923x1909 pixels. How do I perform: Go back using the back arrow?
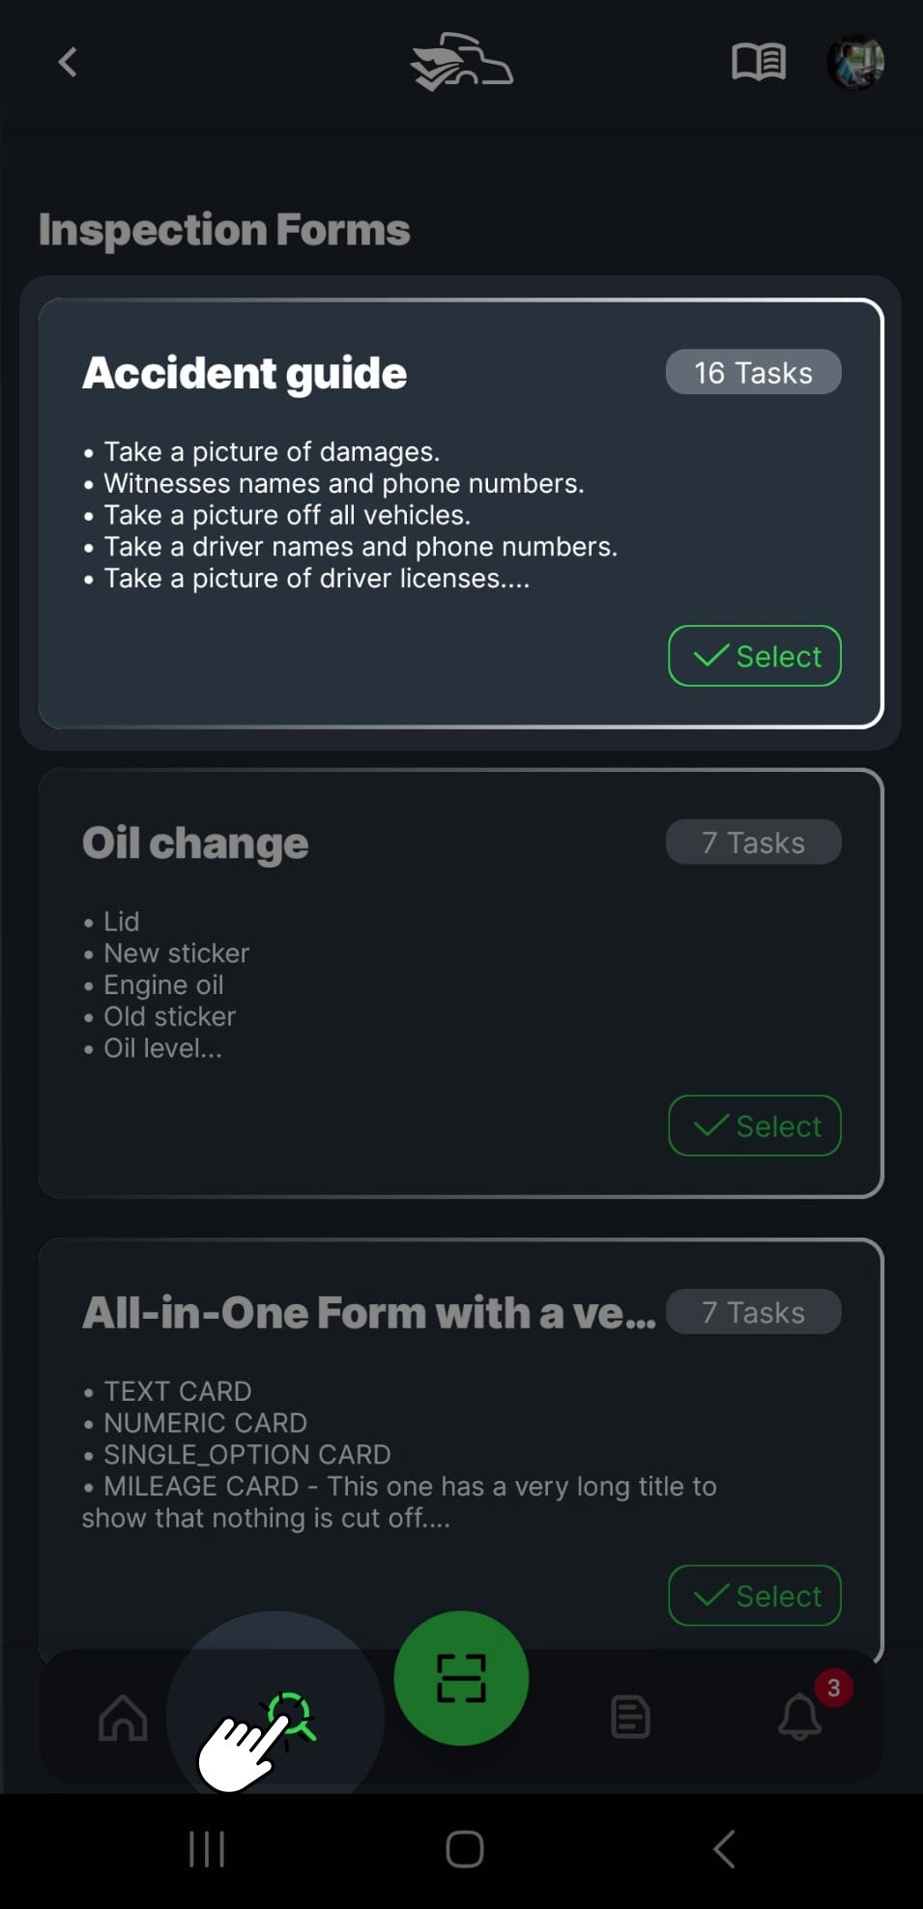[x=67, y=62]
